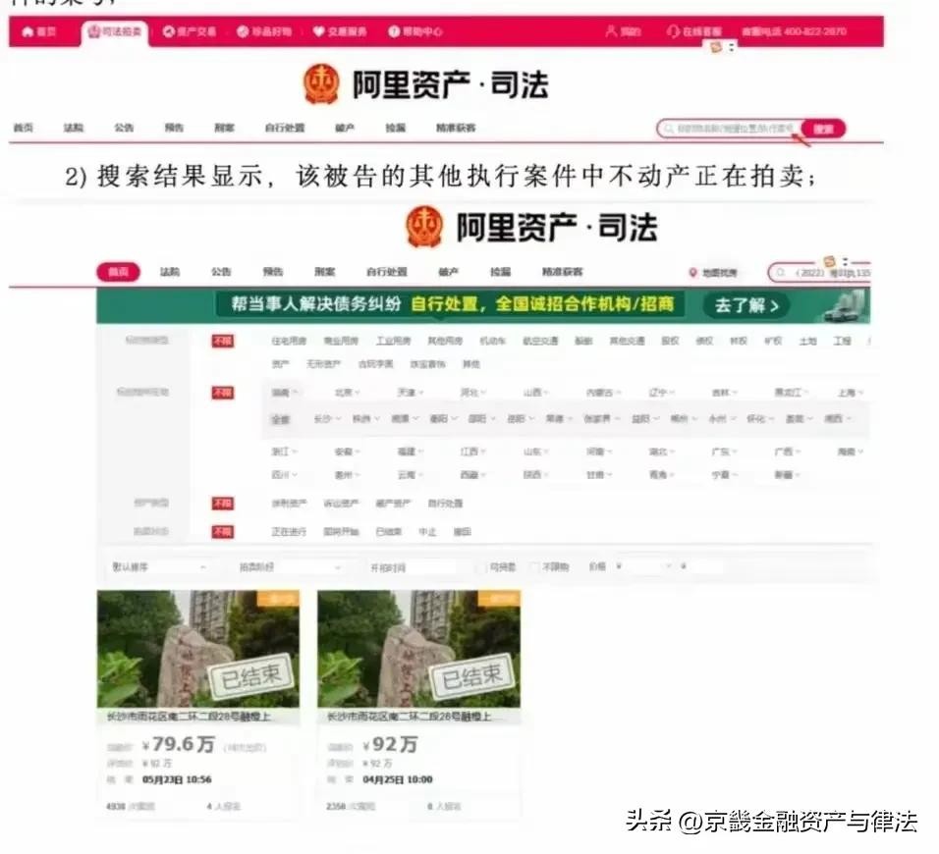Click 去了解 button on green banner
Image resolution: width=939 pixels, height=854 pixels.
[746, 305]
